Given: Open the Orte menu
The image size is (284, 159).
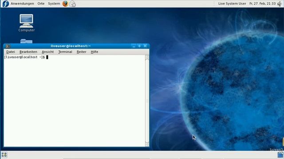Looking at the screenshot, I should pos(41,4).
